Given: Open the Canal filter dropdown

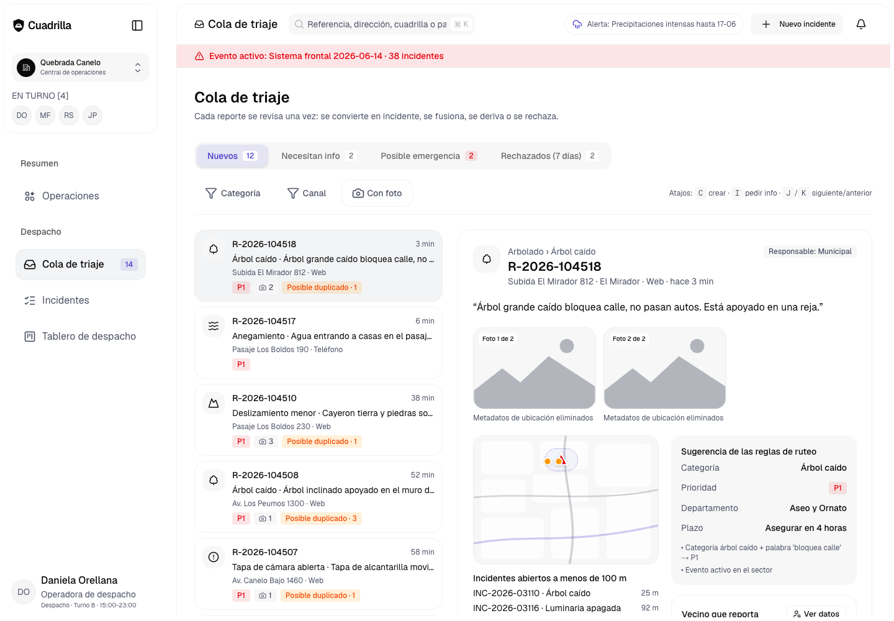Looking at the screenshot, I should click(x=307, y=193).
